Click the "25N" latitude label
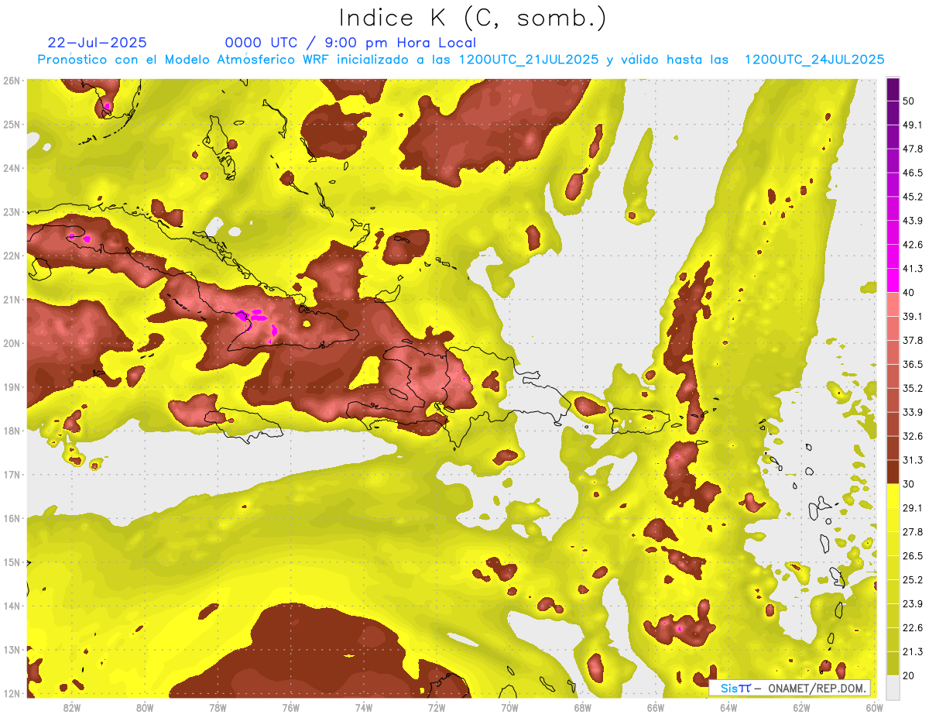Image resolution: width=929 pixels, height=718 pixels. pos(12,125)
